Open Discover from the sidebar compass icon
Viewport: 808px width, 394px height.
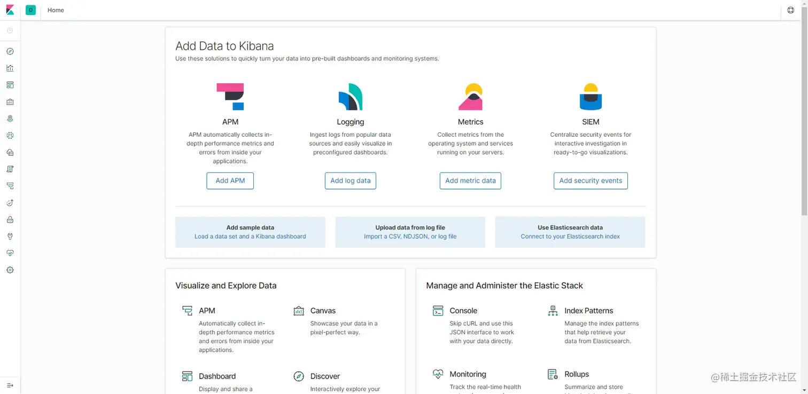[10, 51]
